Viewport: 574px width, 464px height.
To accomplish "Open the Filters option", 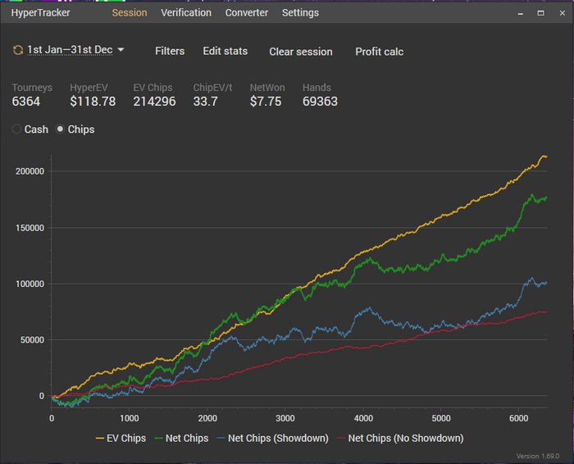I will [x=170, y=51].
